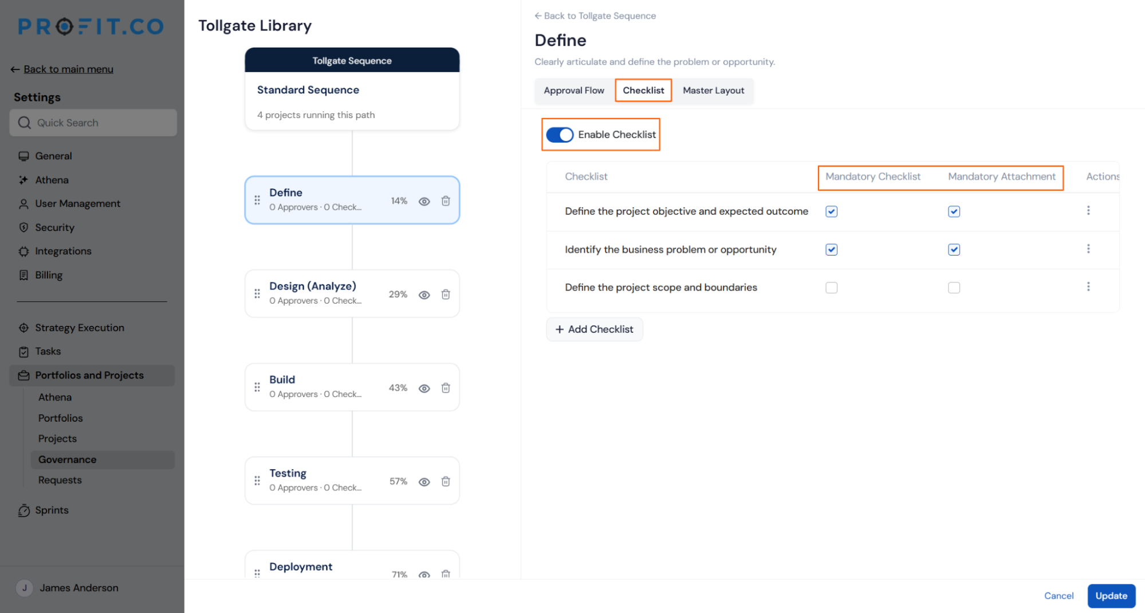Screen dimensions: 1145x613
Task: Click the Security shield icon
Action: tap(23, 227)
